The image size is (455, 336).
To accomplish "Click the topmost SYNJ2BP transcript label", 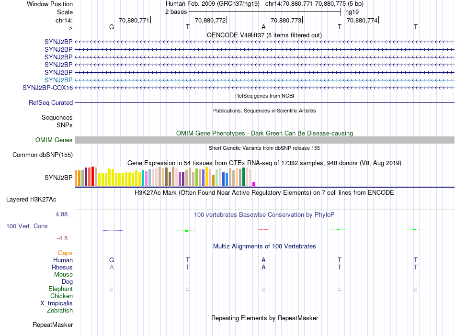I will point(58,42).
